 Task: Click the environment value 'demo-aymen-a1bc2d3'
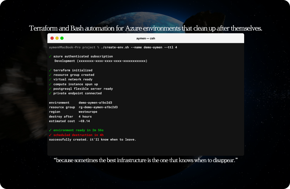95,103
